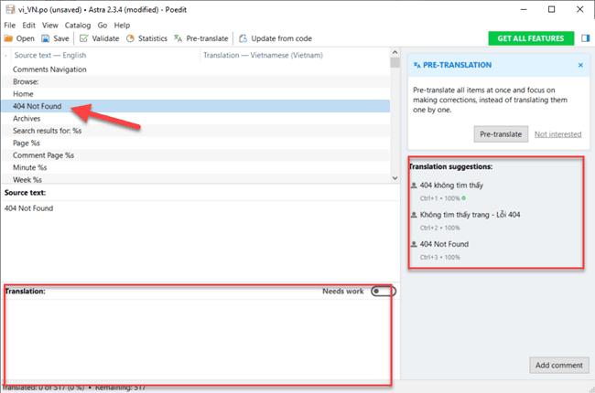Pick suggestion "Không tìm thấy trang - Lỗi 404"
This screenshot has height=393, width=595.
471,214
